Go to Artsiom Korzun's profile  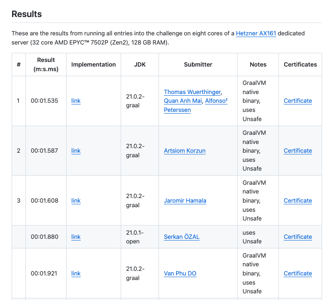[x=184, y=151]
